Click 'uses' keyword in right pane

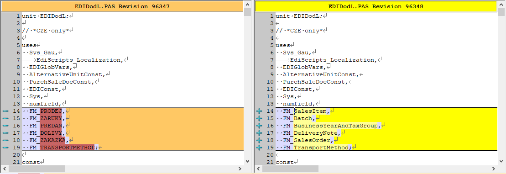coord(283,45)
